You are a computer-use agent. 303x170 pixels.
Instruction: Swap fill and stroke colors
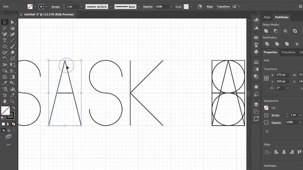pos(13,108)
